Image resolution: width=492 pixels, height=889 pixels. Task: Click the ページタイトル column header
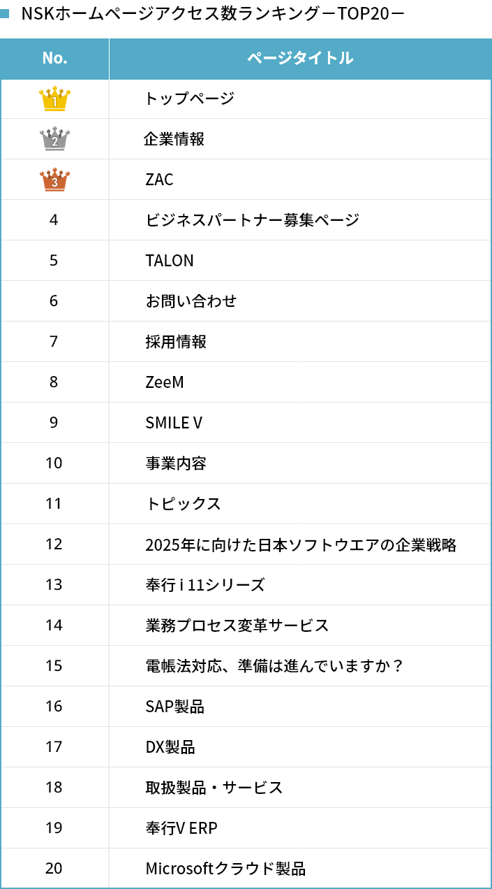(x=300, y=59)
